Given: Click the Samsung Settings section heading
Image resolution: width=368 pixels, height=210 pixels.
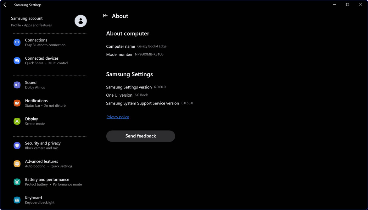Looking at the screenshot, I should tap(129, 74).
